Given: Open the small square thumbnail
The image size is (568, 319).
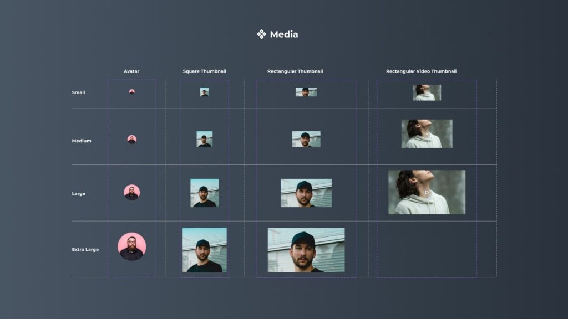Looking at the screenshot, I should coord(204,92).
